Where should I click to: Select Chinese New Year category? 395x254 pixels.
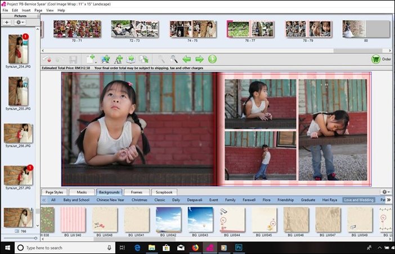coord(110,200)
